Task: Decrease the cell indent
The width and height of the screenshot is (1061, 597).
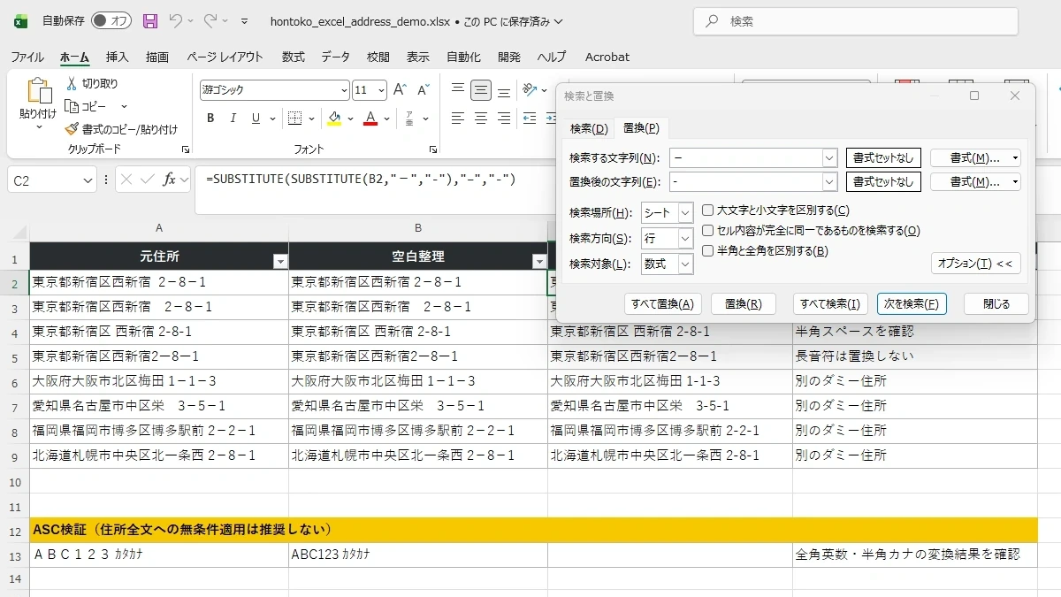Action: (530, 119)
